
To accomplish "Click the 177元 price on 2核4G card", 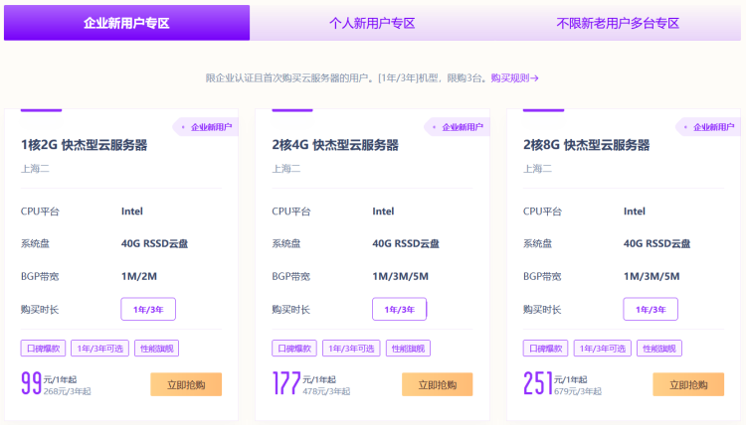I will 286,382.
